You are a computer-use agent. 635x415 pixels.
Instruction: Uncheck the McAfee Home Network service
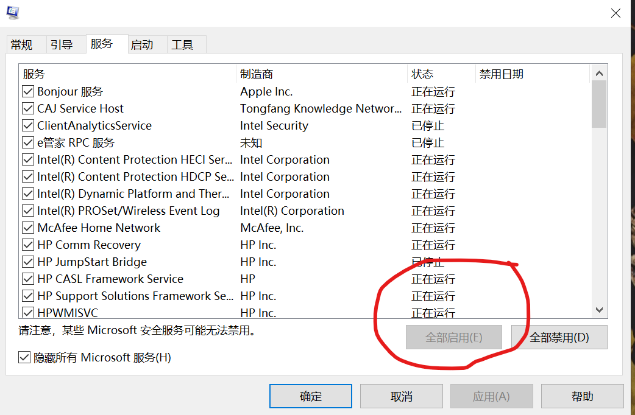tap(27, 228)
